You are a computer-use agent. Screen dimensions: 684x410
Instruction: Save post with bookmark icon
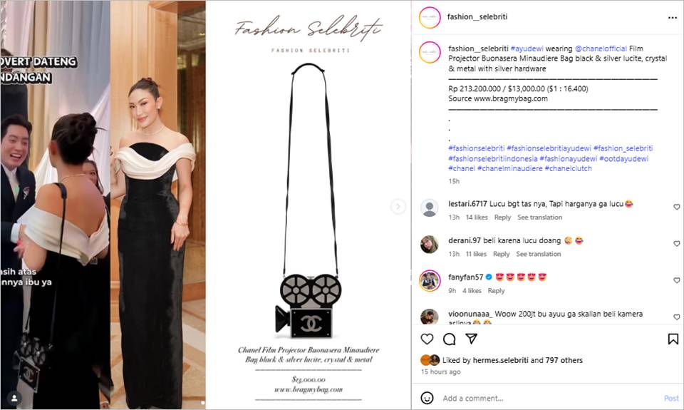[x=673, y=339]
